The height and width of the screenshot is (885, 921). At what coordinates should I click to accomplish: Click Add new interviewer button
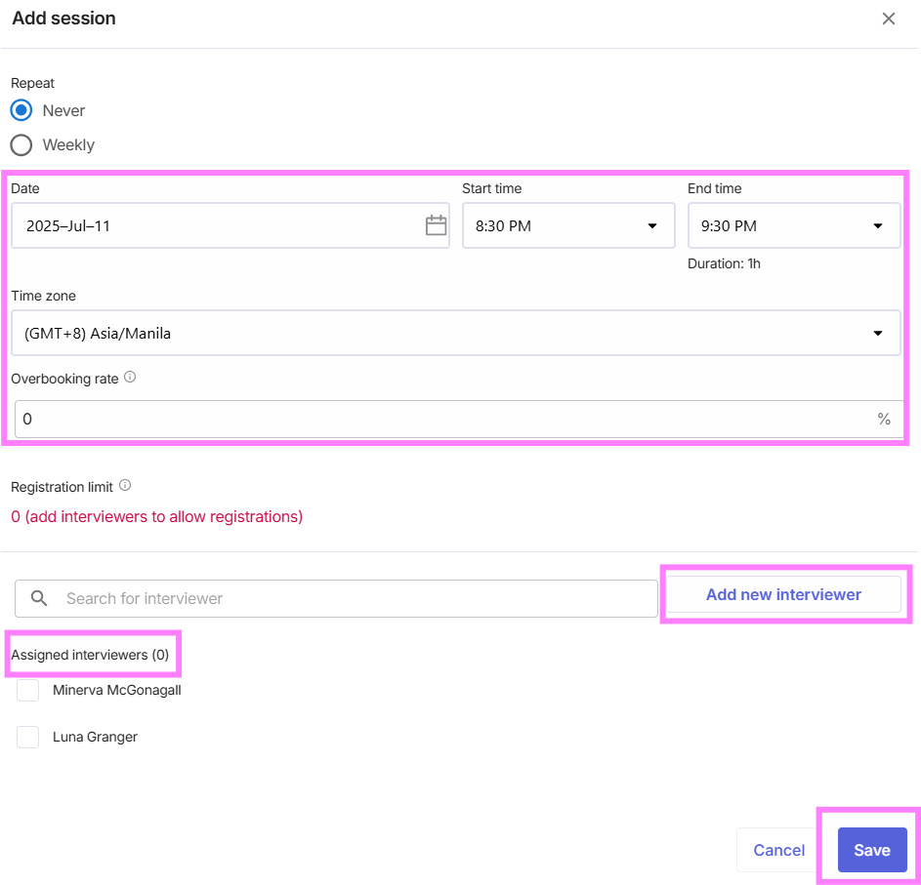point(783,594)
